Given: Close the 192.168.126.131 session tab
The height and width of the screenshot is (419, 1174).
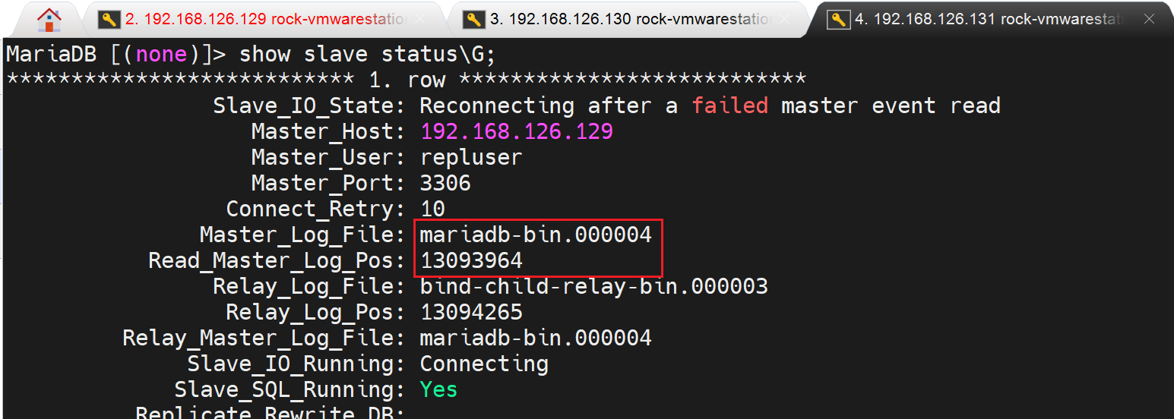Looking at the screenshot, I should (1150, 20).
